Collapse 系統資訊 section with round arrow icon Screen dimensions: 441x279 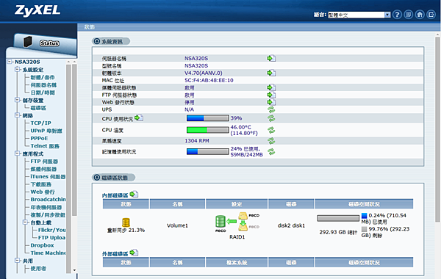[97, 41]
